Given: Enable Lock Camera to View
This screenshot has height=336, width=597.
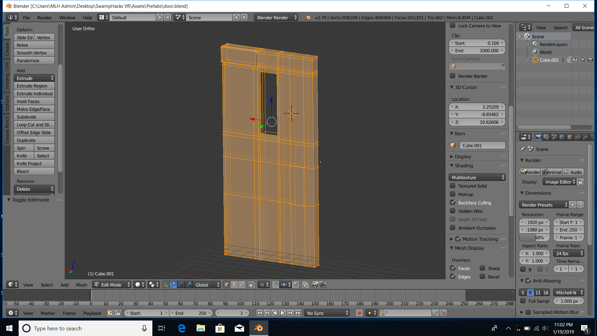Looking at the screenshot, I should coord(453,26).
